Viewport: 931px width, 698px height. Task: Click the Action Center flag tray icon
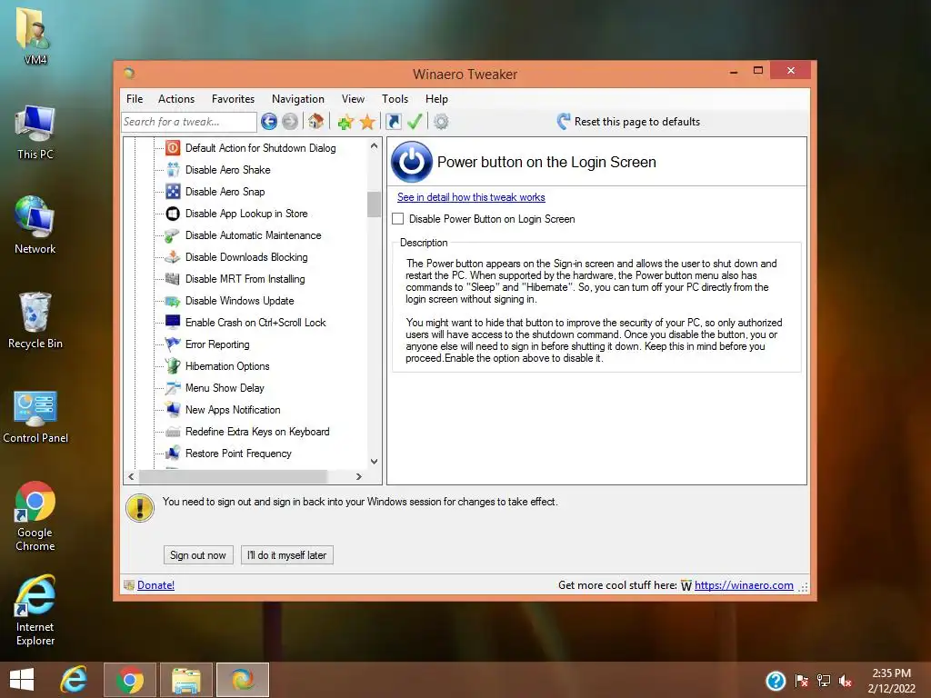pyautogui.click(x=802, y=681)
